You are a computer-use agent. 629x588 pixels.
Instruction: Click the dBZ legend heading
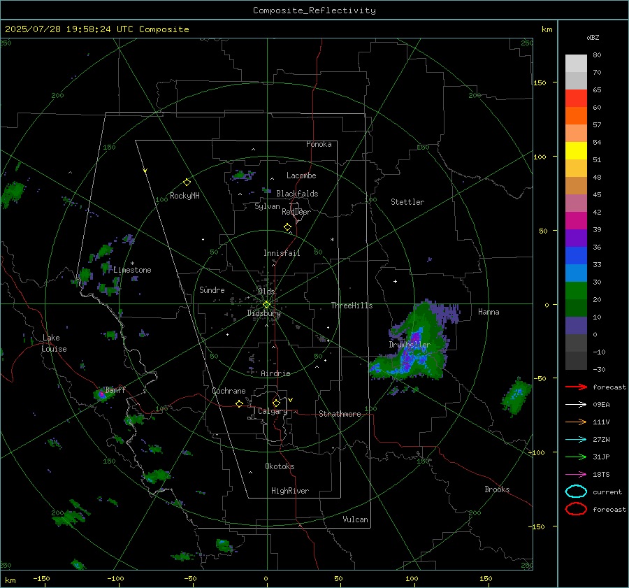[x=593, y=38]
